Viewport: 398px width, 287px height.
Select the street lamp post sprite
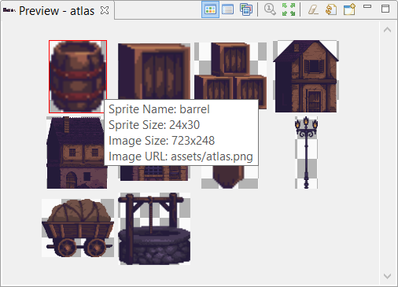click(x=306, y=153)
